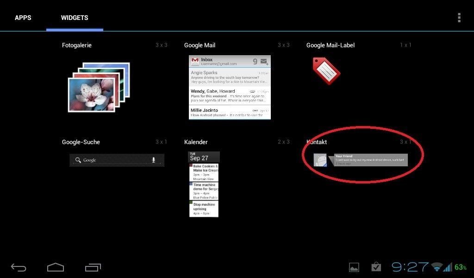474x278 pixels.
Task: Tap the Gmail logo in Inbox preview
Action: (x=195, y=62)
